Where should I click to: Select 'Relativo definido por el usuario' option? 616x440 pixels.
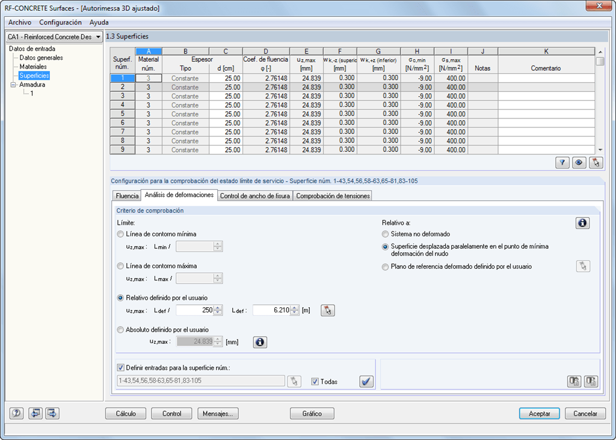(x=120, y=298)
